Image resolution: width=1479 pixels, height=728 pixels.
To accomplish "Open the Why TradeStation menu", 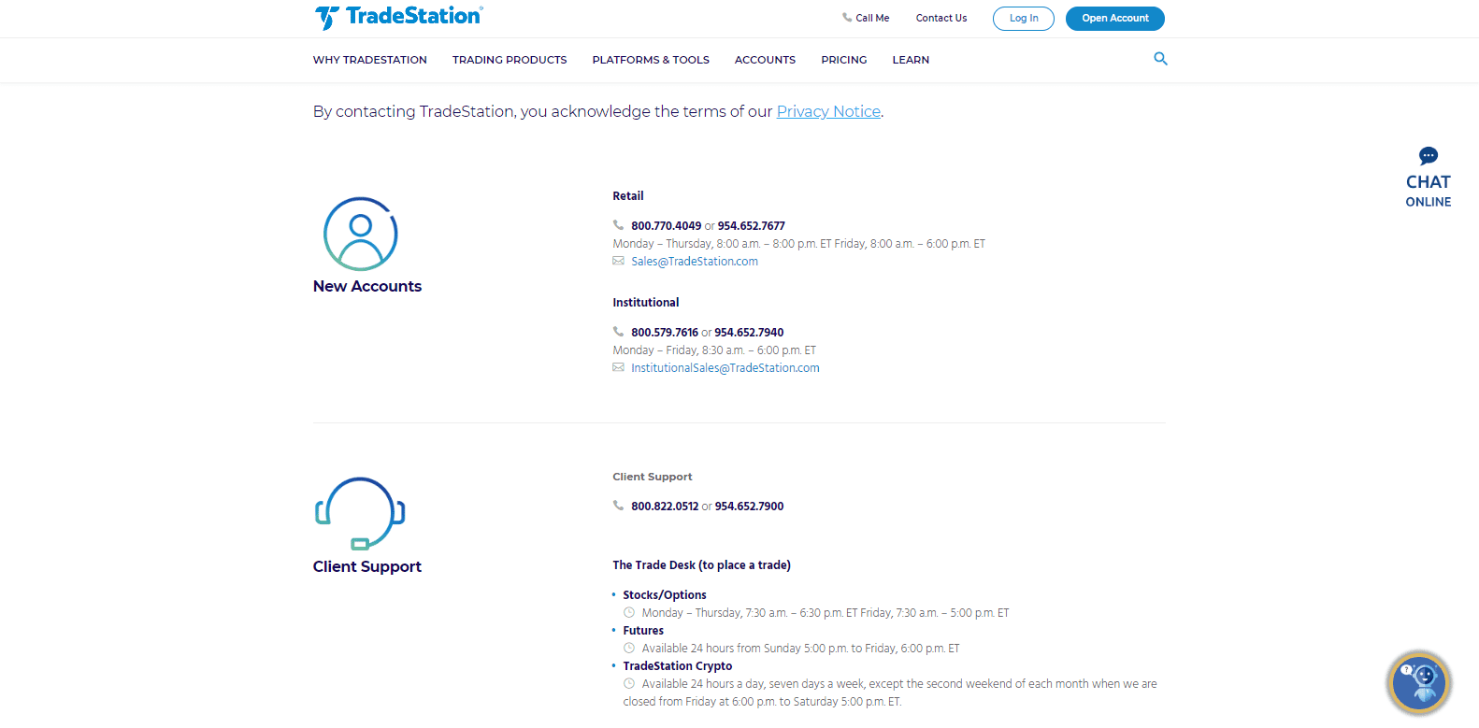I will point(369,60).
